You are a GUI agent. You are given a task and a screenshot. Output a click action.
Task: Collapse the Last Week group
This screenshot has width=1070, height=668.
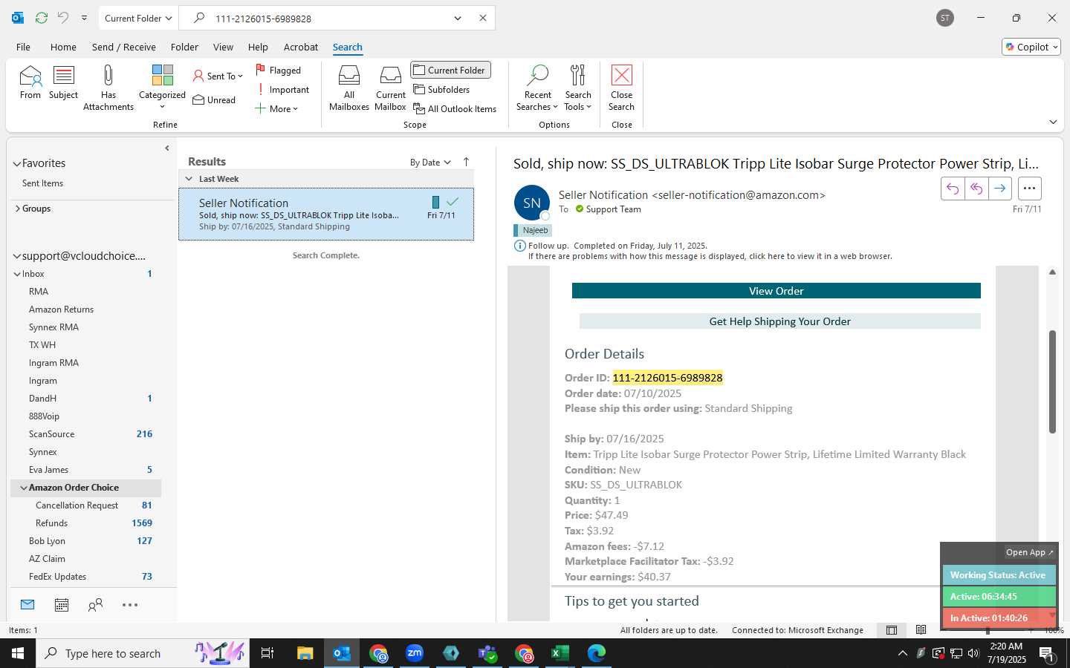pyautogui.click(x=189, y=179)
